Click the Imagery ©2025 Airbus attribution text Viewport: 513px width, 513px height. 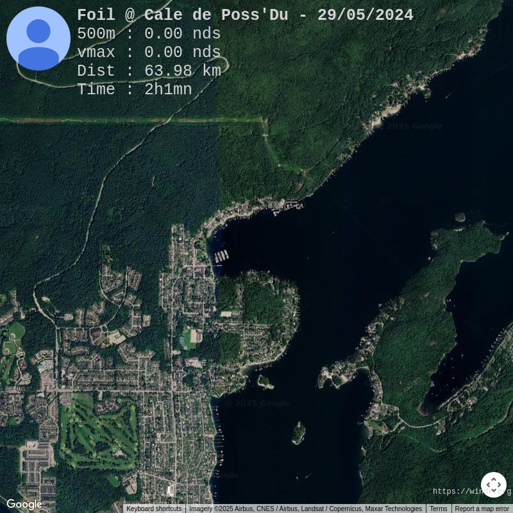click(305, 509)
